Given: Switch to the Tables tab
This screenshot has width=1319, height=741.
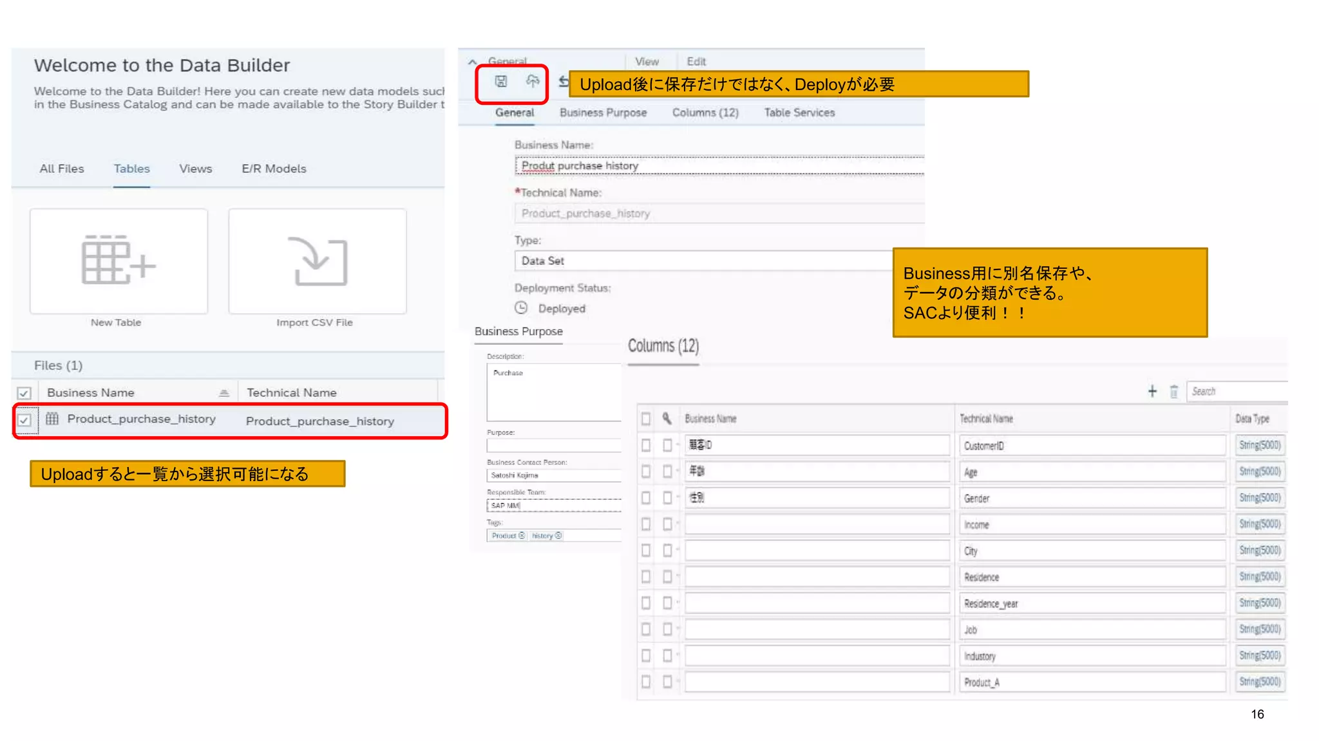Looking at the screenshot, I should pyautogui.click(x=132, y=169).
